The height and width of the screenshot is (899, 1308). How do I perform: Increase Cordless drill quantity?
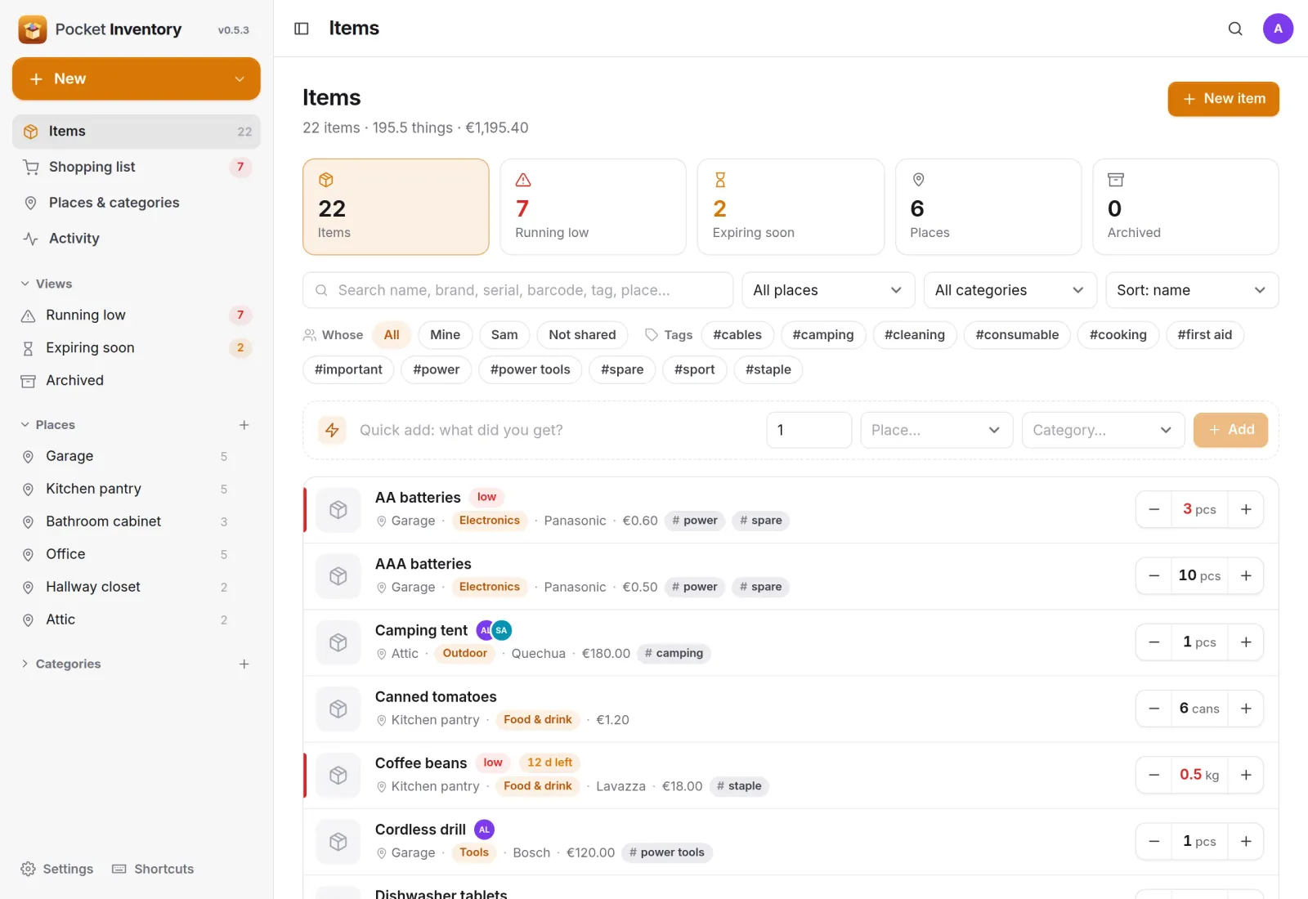[x=1246, y=841]
